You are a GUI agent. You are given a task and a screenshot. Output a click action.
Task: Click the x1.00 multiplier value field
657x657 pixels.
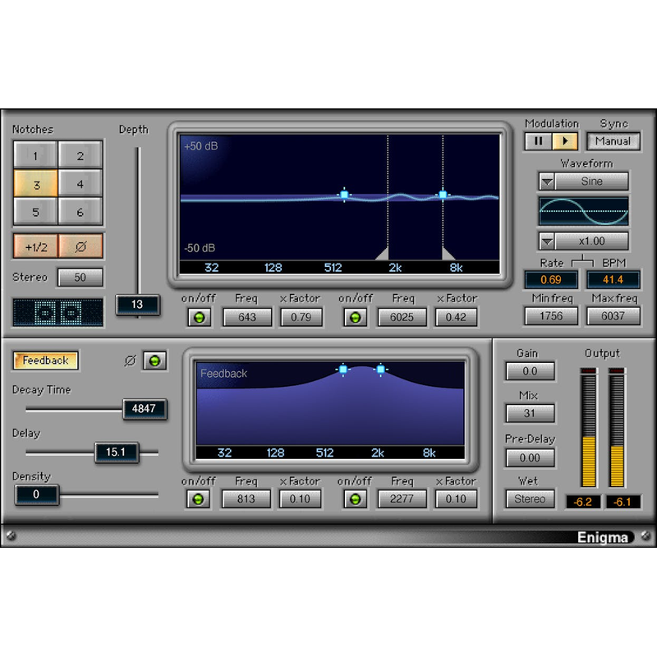(591, 241)
